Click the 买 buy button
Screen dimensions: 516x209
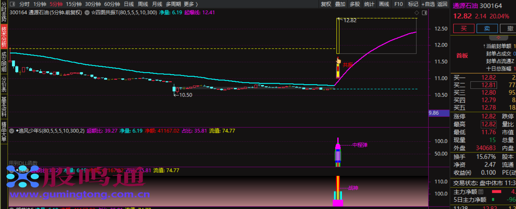pyautogui.click(x=464, y=28)
